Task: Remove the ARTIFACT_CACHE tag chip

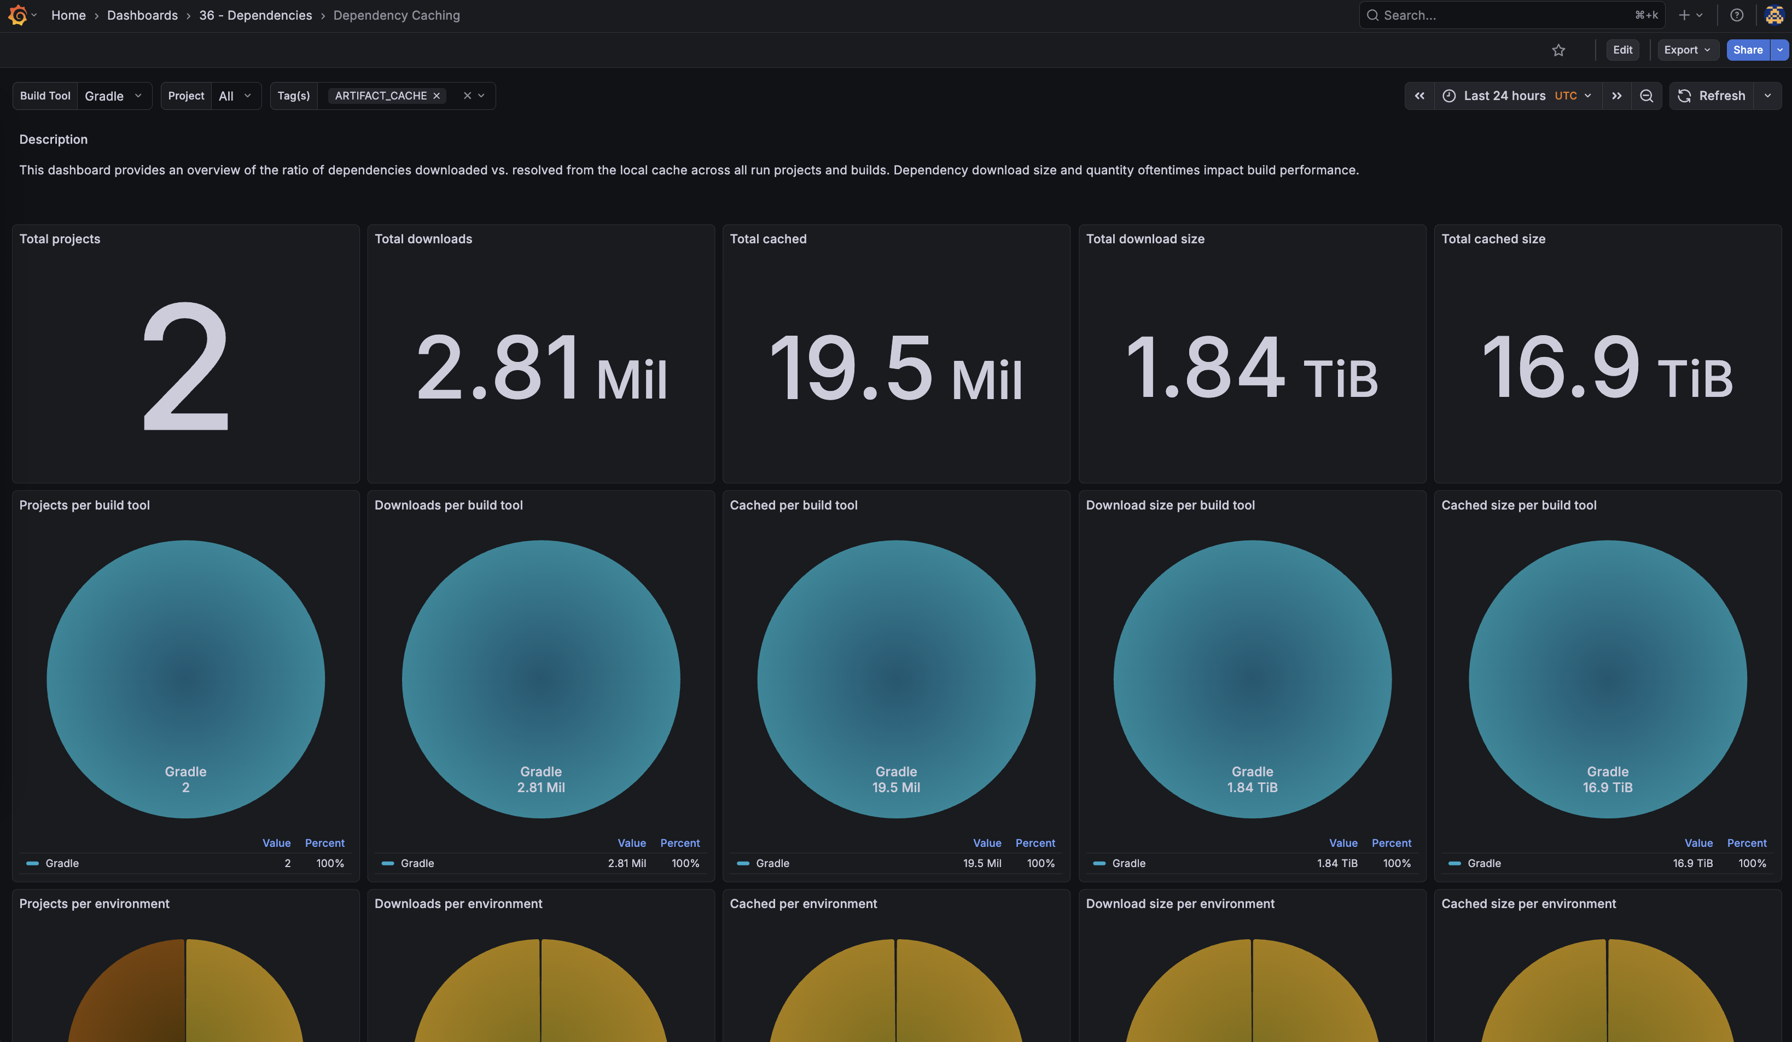Action: click(x=437, y=95)
